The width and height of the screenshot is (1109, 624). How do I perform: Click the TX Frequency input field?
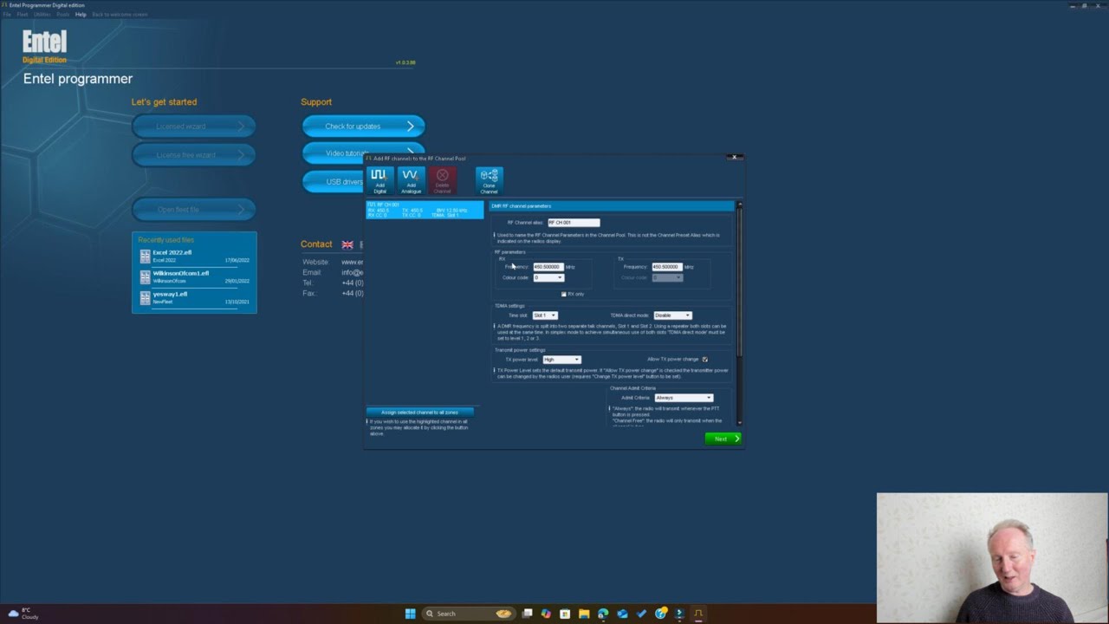pyautogui.click(x=666, y=267)
